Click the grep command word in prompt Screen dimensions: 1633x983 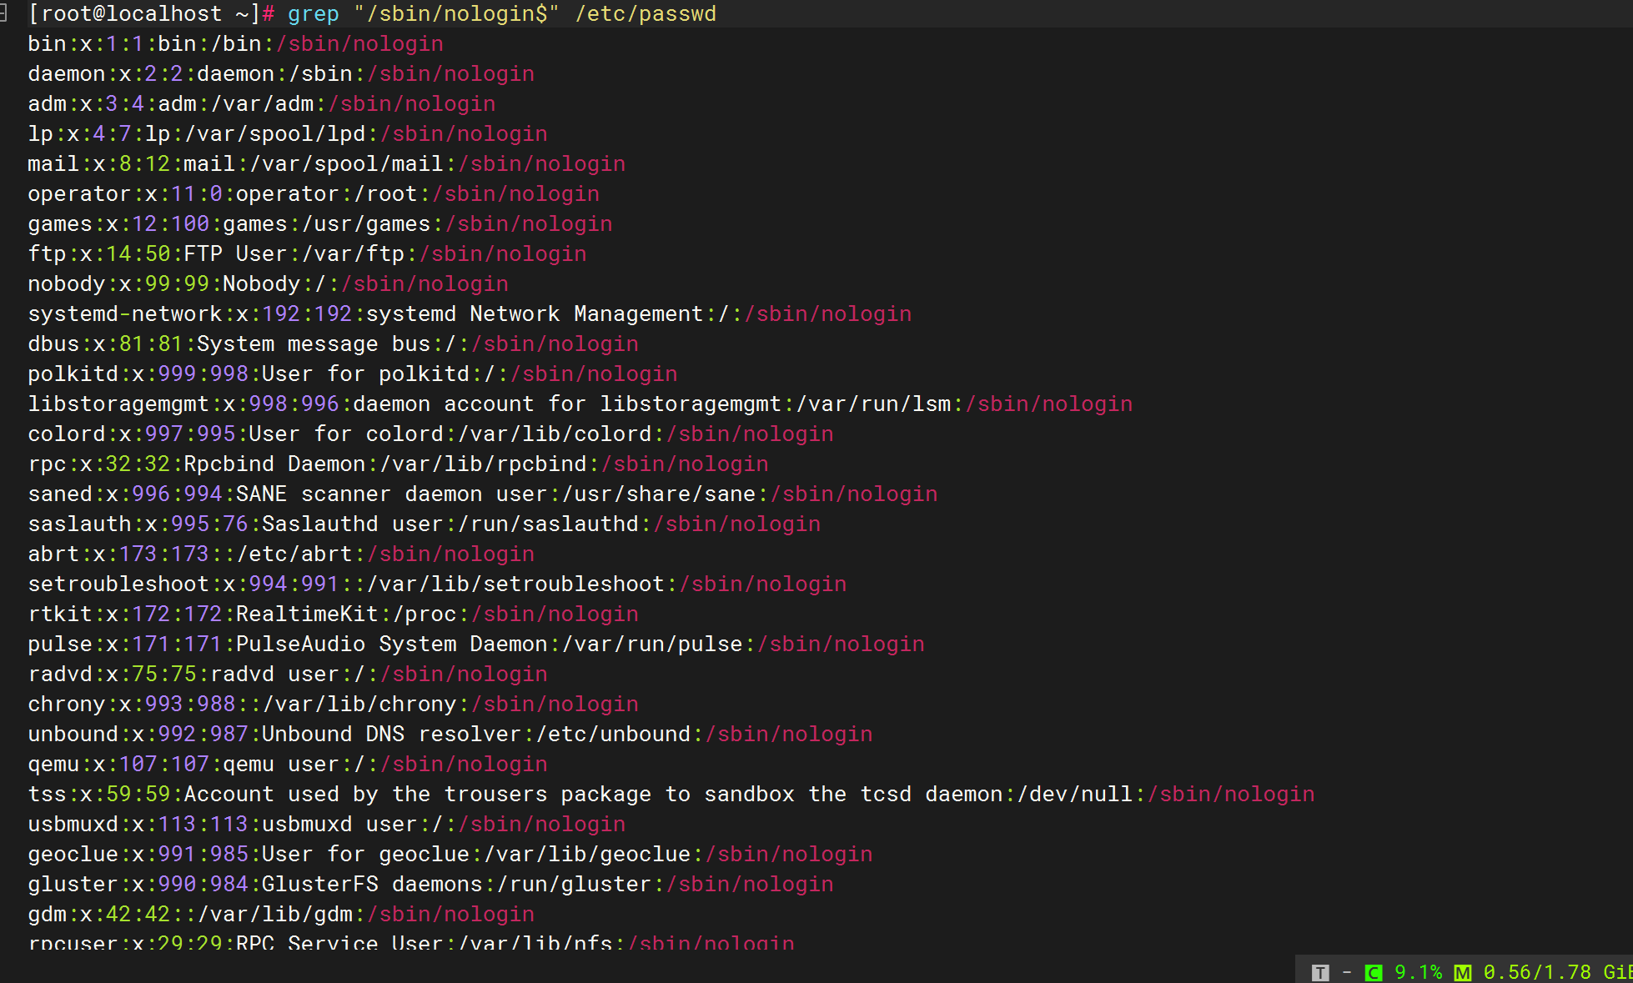coord(313,14)
